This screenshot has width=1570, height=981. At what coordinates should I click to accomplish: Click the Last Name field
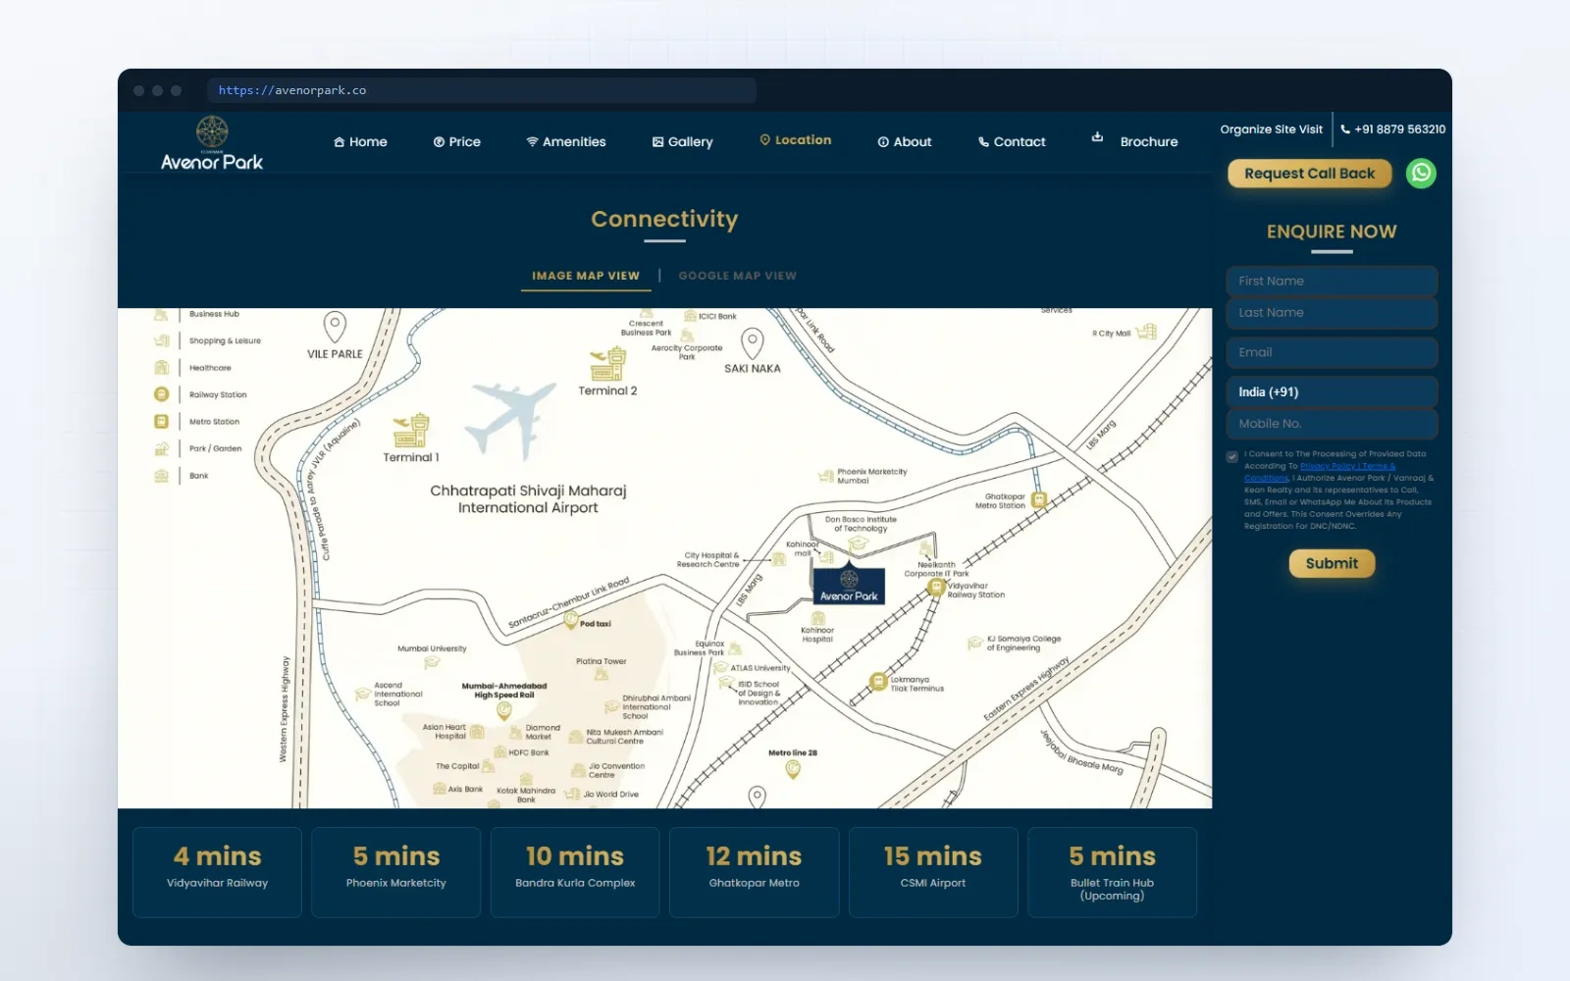(x=1332, y=313)
